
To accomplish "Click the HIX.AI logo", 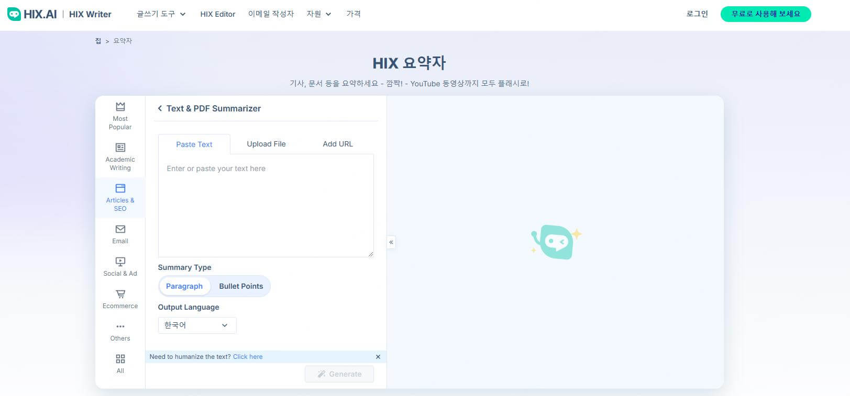I will (32, 14).
